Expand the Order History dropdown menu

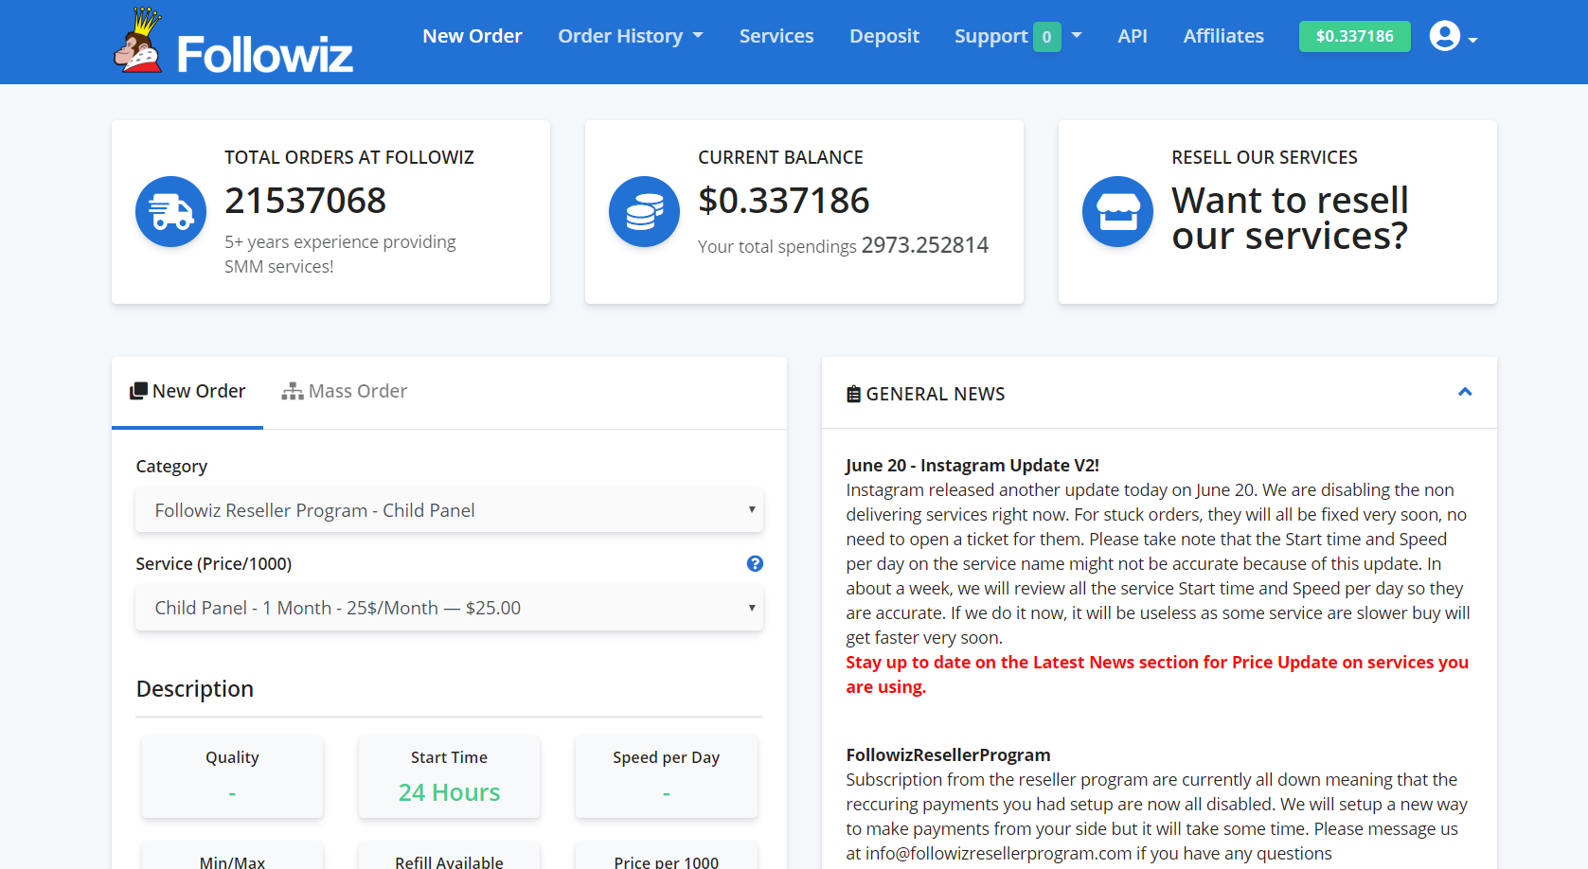point(630,36)
